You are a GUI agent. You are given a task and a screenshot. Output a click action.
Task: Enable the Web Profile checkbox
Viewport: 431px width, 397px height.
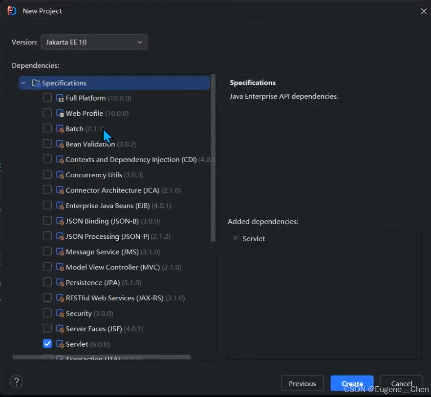(47, 113)
